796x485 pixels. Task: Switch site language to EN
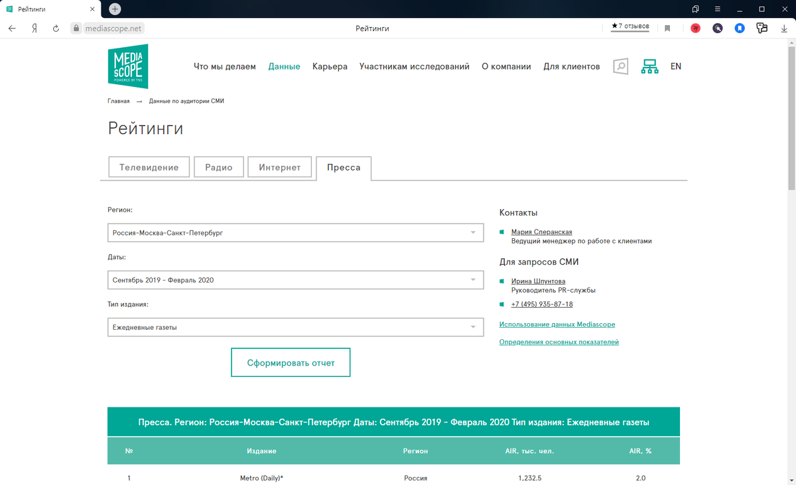[676, 66]
